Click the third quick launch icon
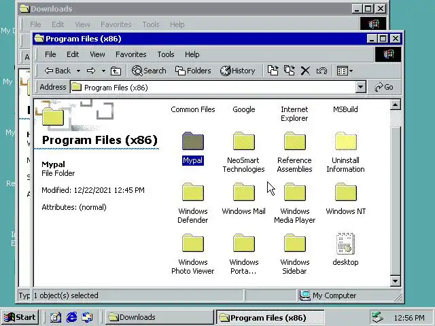Viewport: 435px width, 326px height. click(x=88, y=317)
